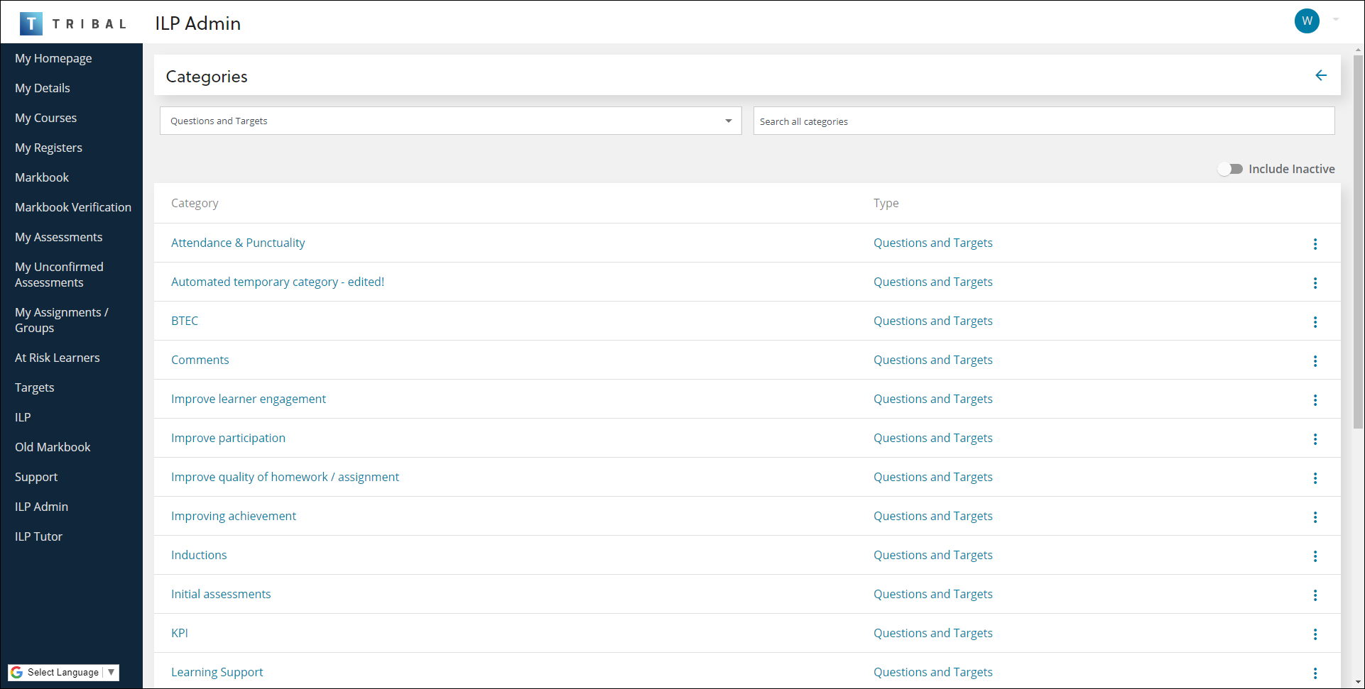This screenshot has height=689, width=1365.
Task: Open options for Initial assessments row
Action: pos(1315,595)
